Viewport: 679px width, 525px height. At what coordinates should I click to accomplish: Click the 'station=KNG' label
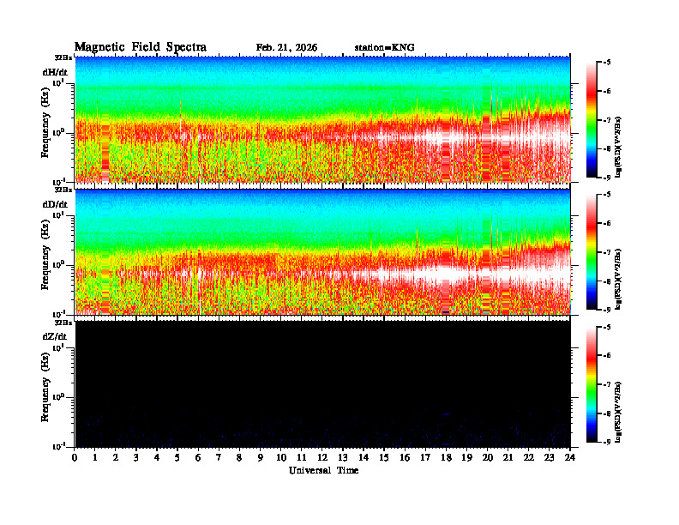pos(385,48)
